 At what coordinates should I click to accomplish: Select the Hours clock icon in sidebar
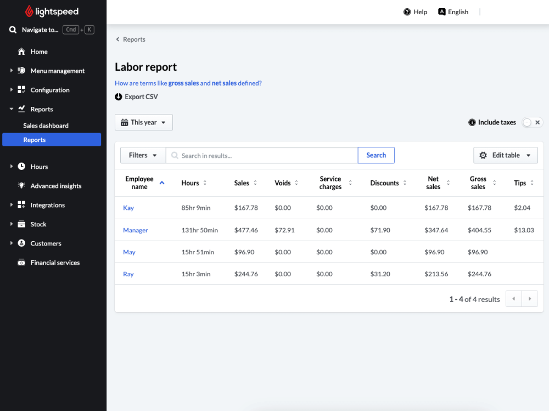point(22,167)
